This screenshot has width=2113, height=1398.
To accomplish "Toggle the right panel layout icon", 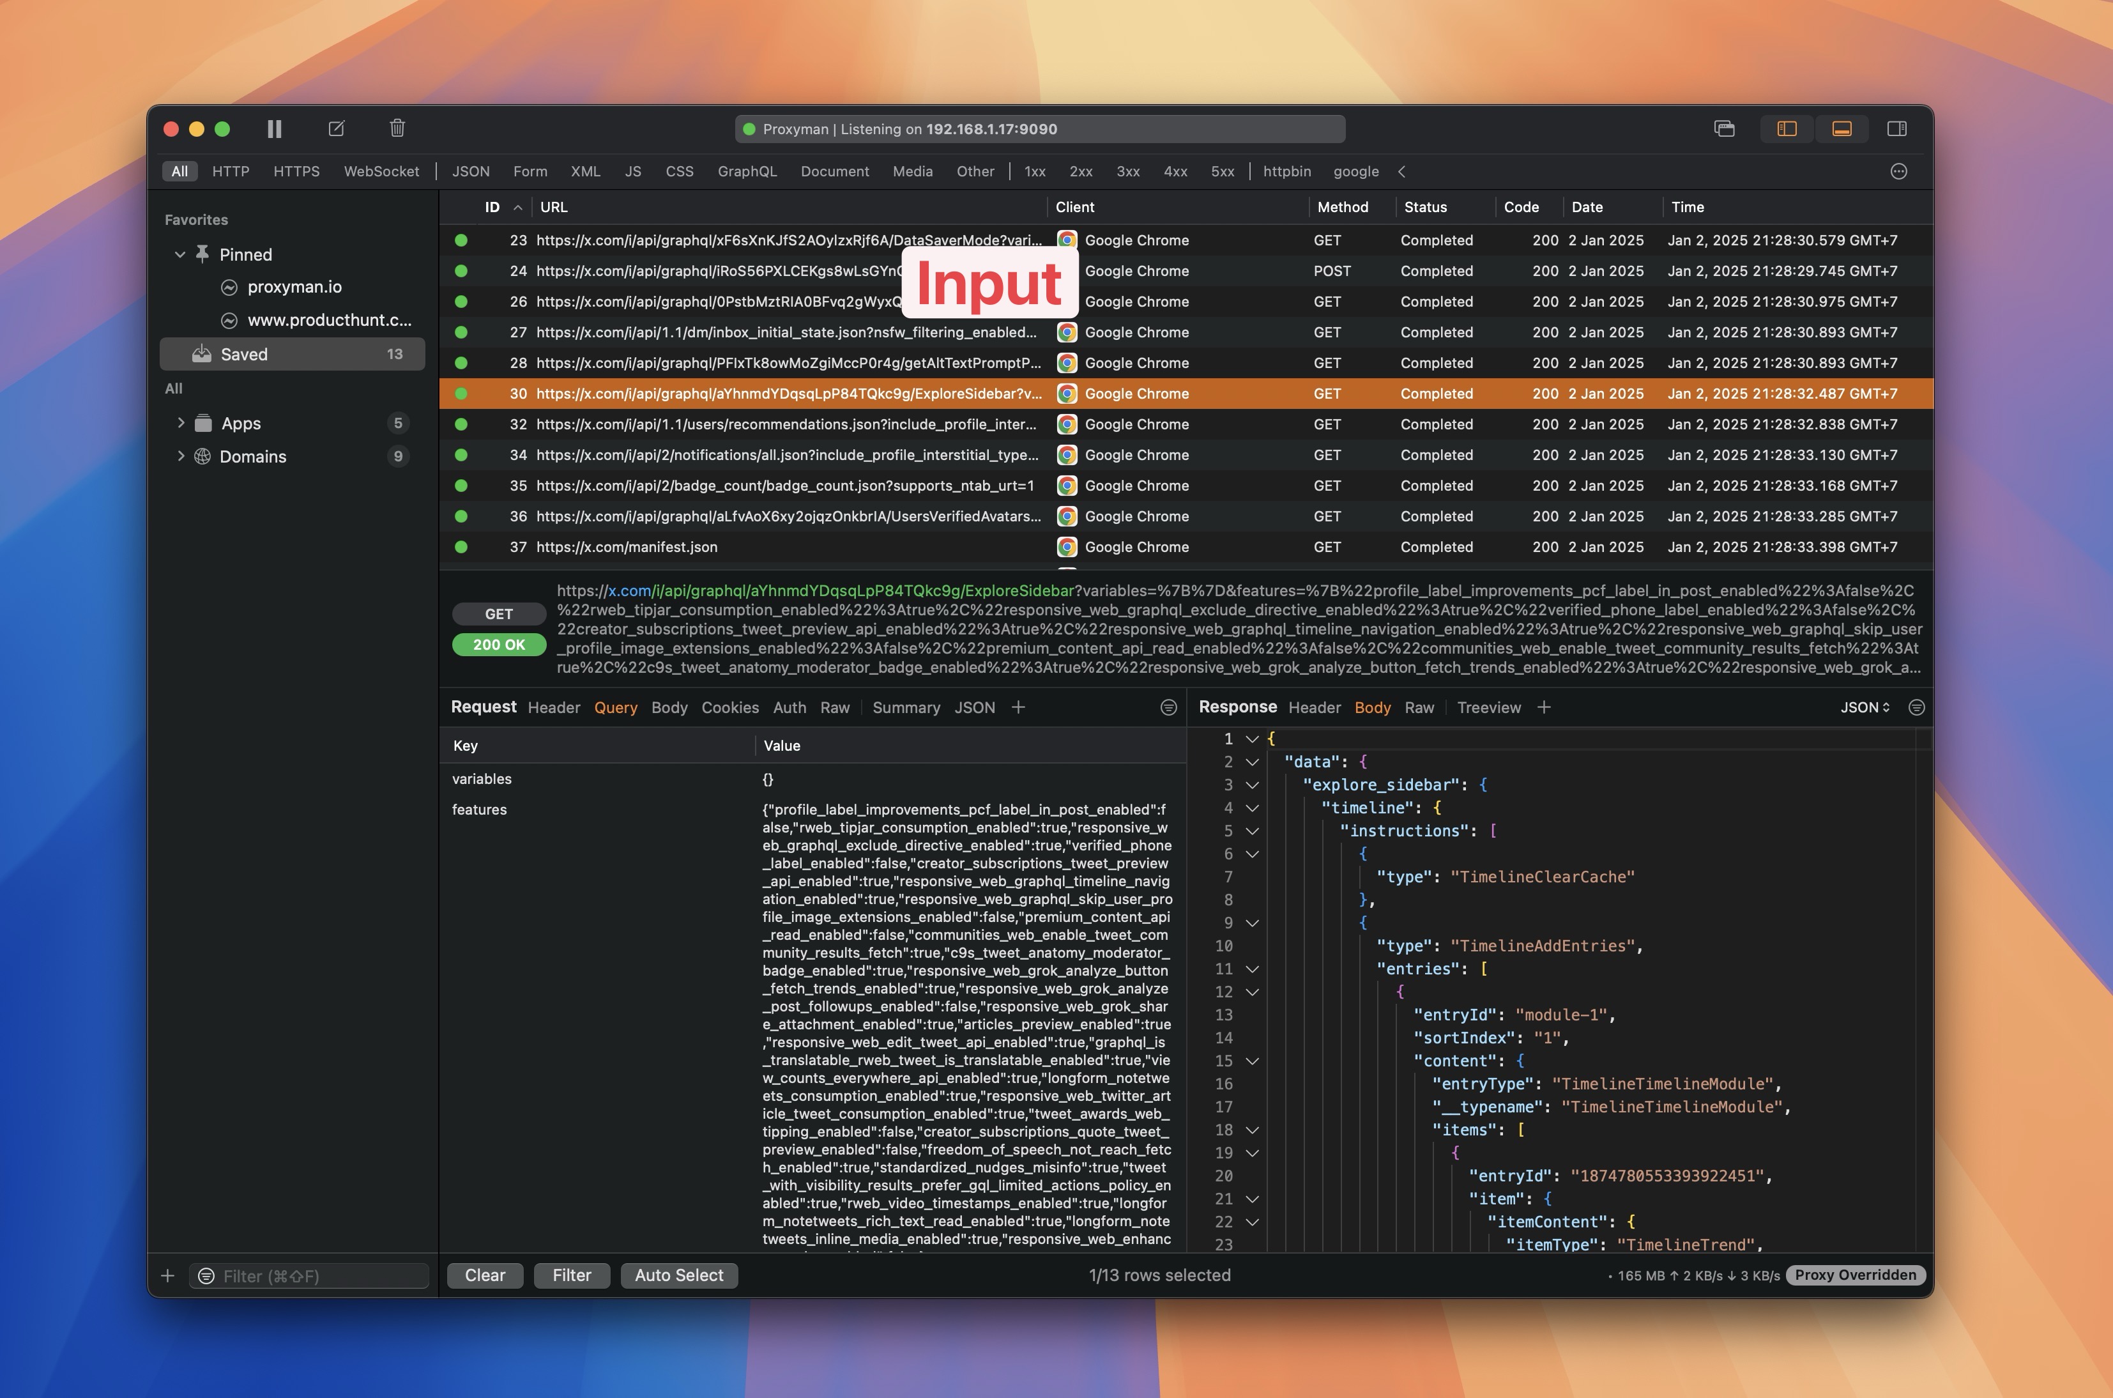I will pyautogui.click(x=1897, y=129).
